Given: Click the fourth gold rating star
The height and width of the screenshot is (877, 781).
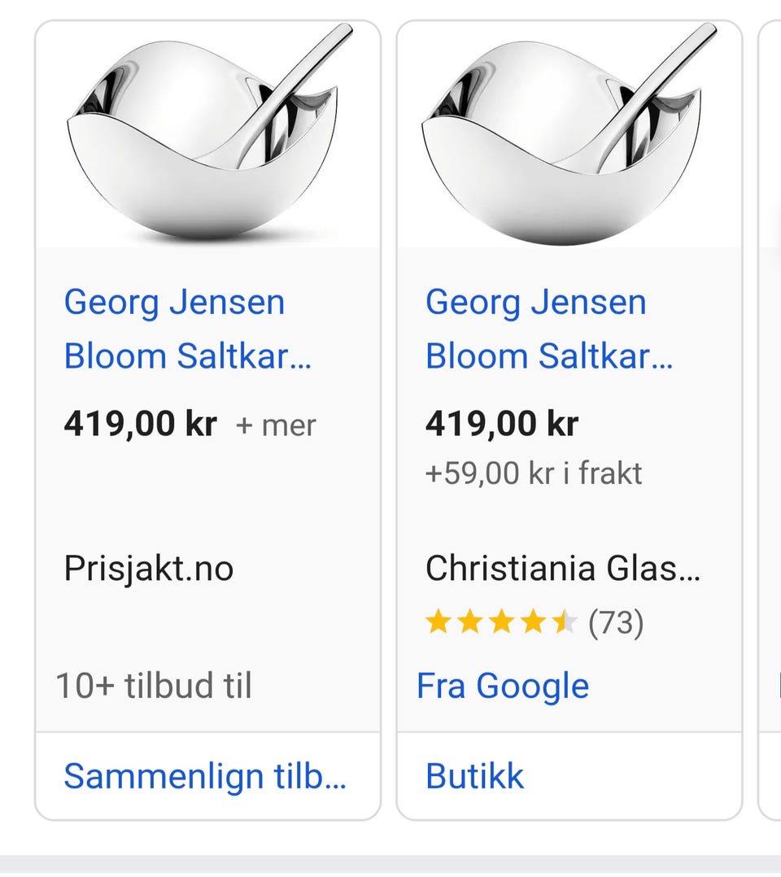Looking at the screenshot, I should point(533,623).
